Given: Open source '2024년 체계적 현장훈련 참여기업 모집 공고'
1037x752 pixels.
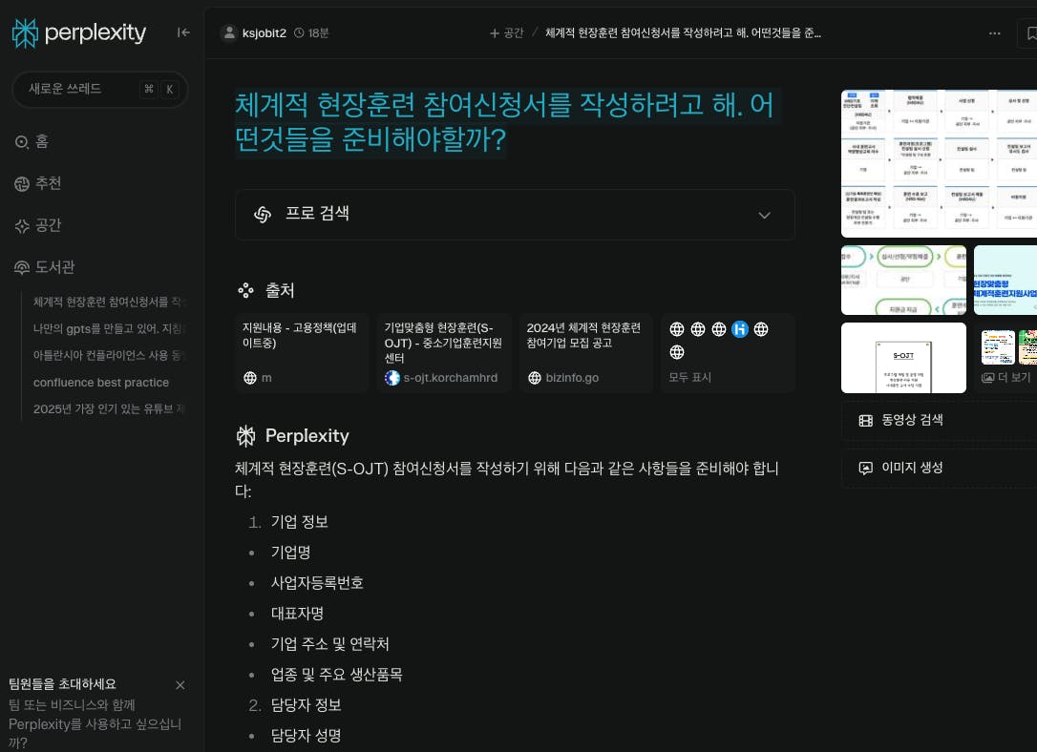Looking at the screenshot, I should coord(586,353).
